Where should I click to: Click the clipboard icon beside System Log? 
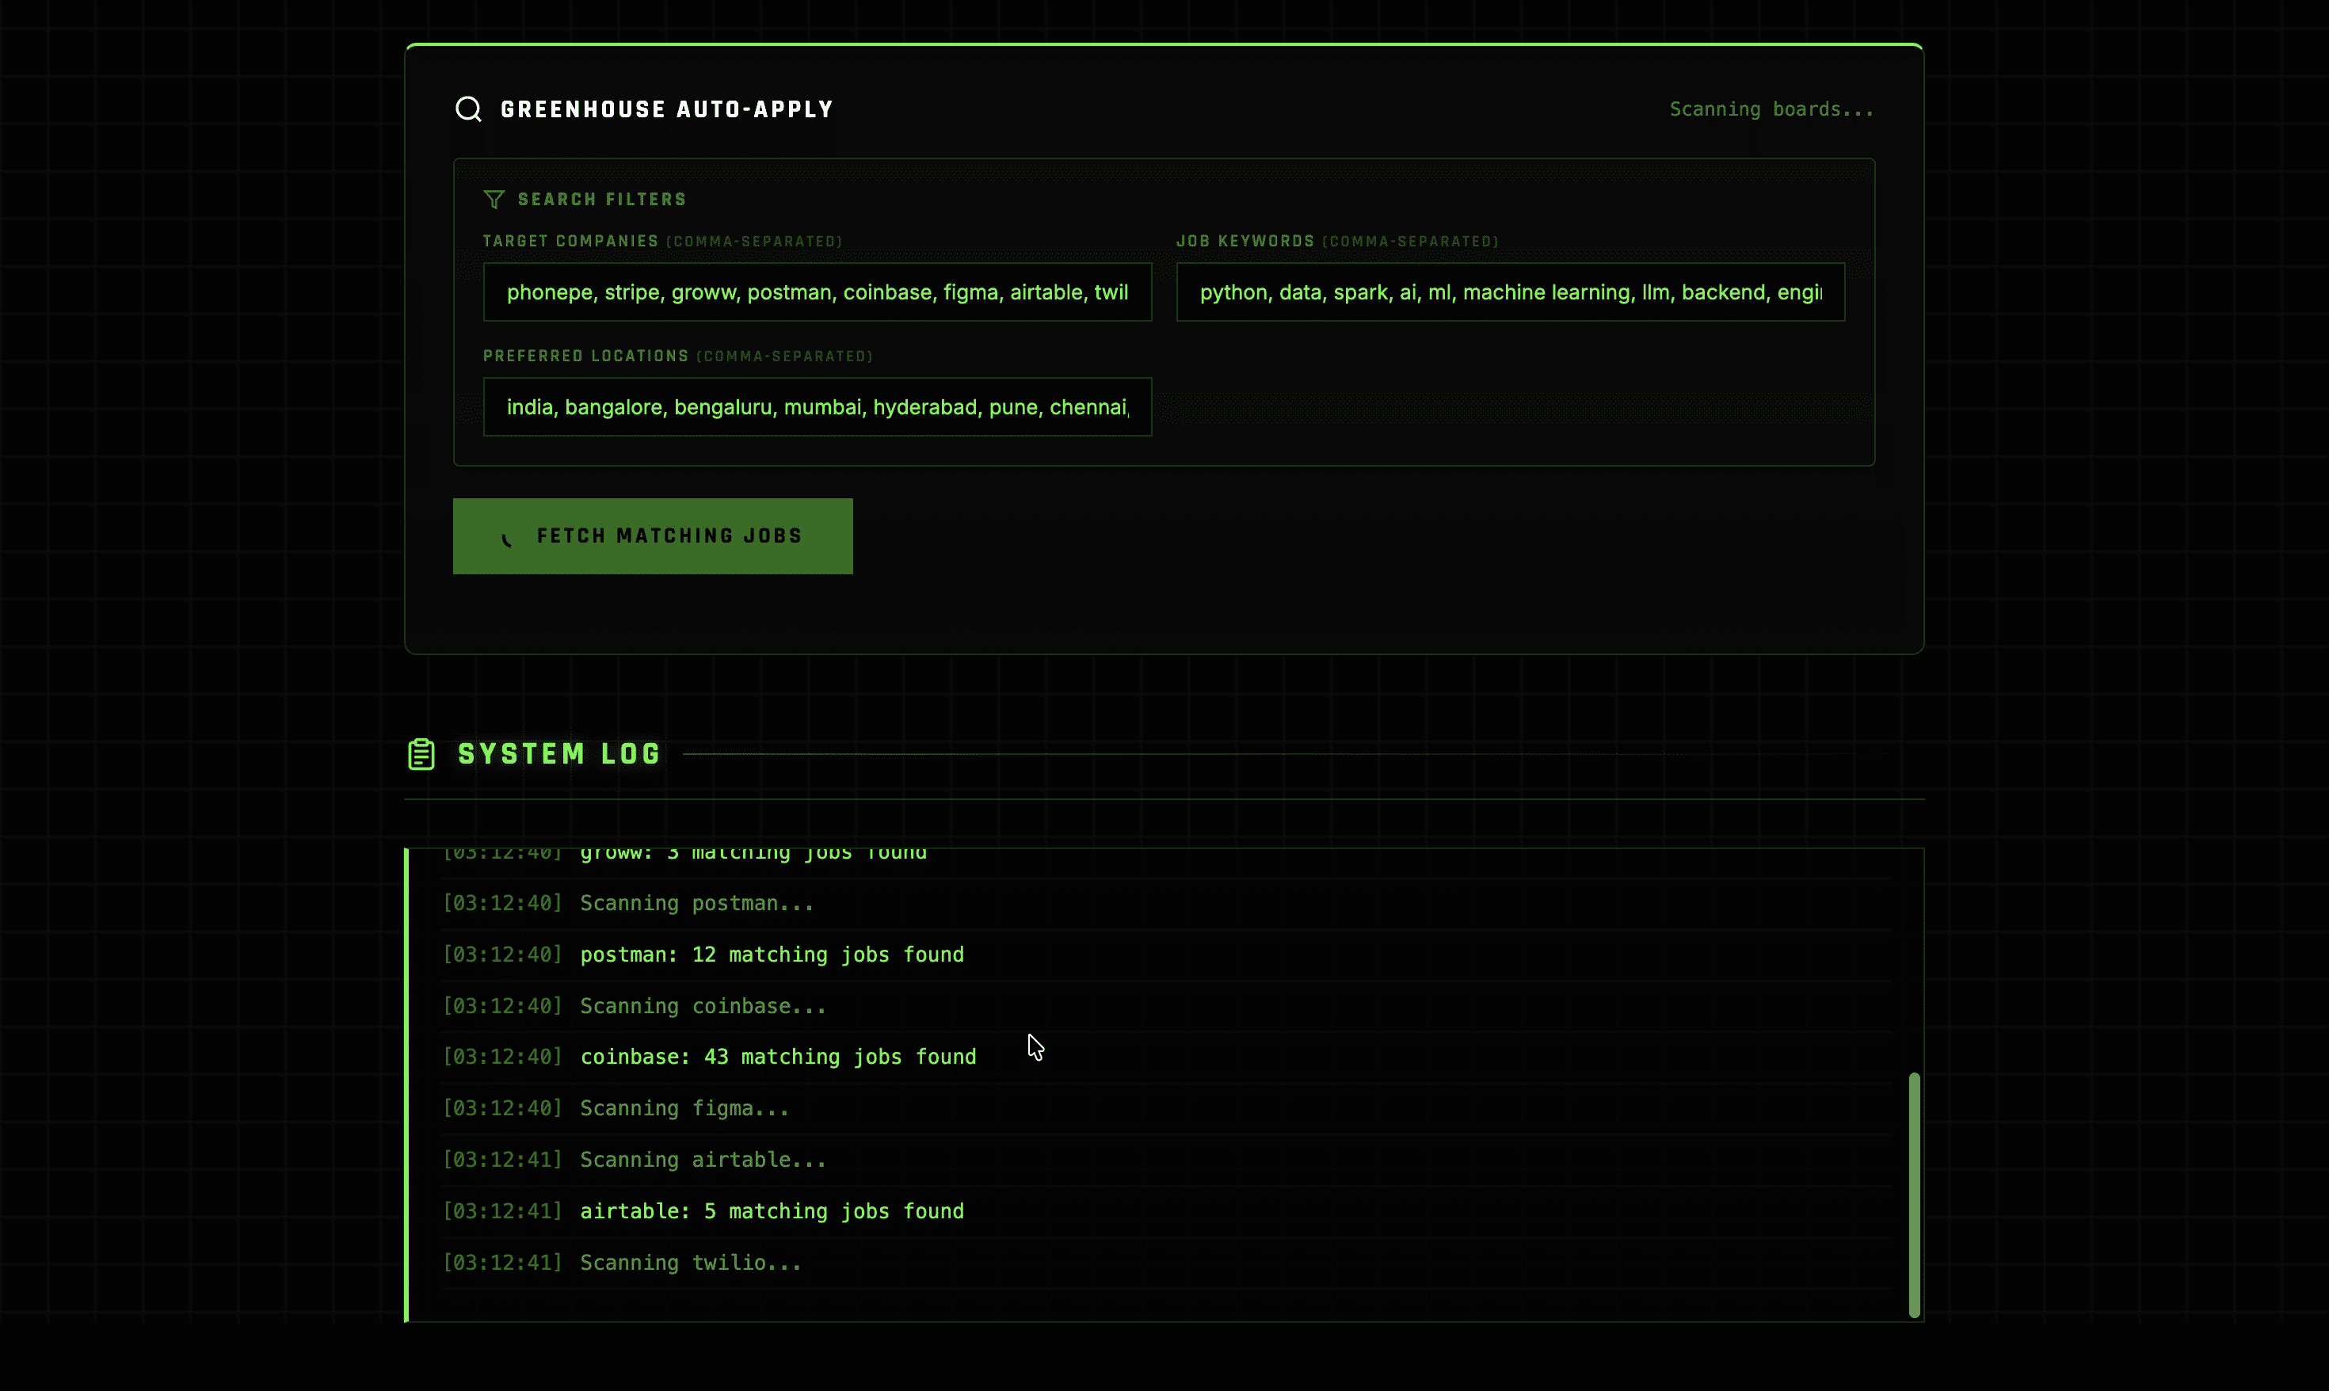tap(421, 753)
